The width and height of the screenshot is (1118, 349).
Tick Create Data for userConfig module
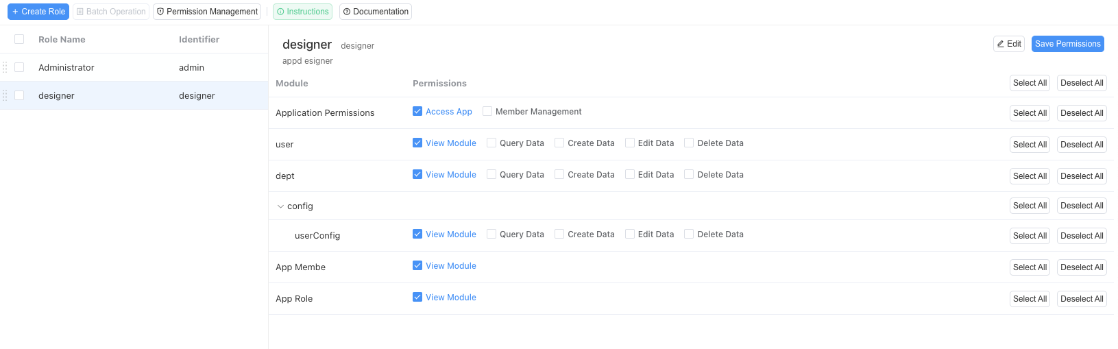[559, 234]
